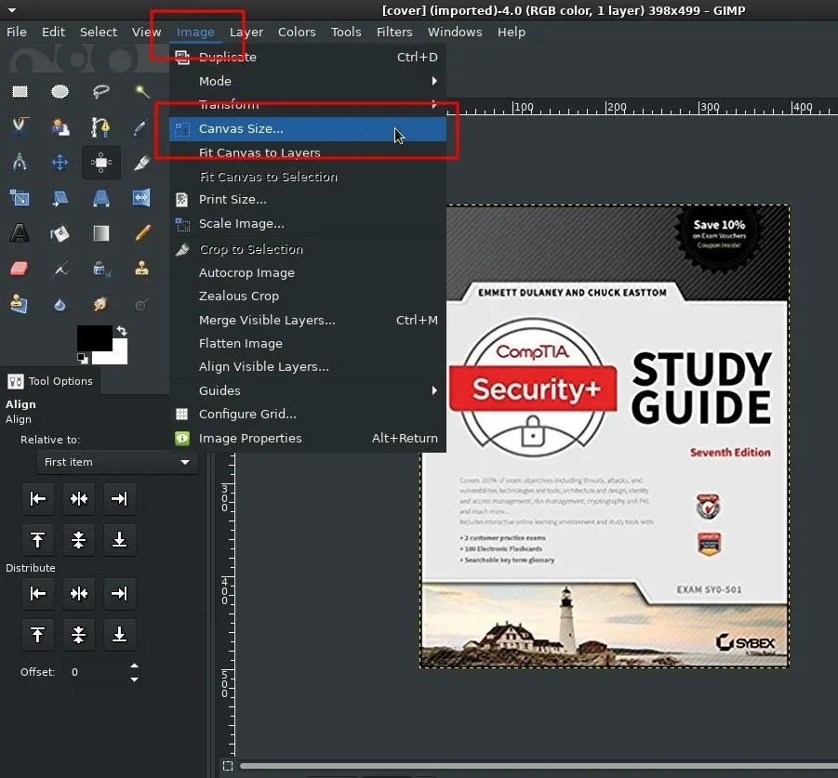
Task: Select the Blend gradient tool
Action: [x=101, y=233]
